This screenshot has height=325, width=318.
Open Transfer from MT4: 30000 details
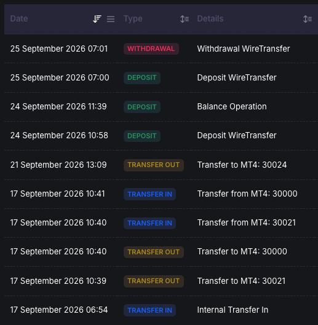point(247,194)
